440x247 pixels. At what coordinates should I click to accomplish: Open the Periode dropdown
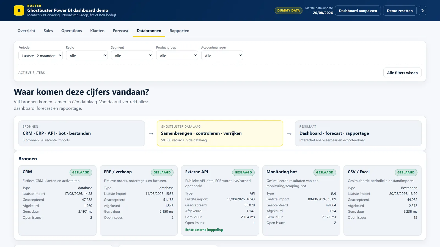click(40, 55)
